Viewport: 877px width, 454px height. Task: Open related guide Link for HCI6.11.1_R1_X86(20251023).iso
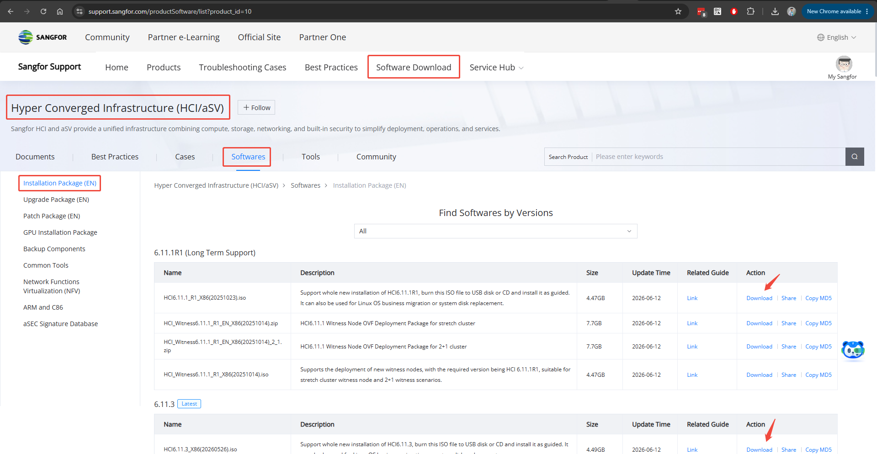692,298
